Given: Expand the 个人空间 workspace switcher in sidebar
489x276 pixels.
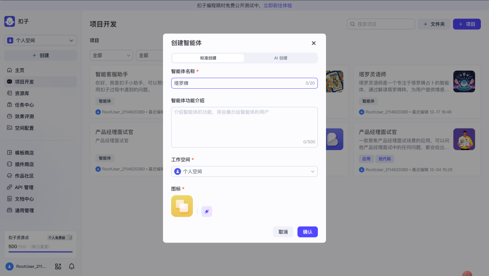Looking at the screenshot, I should (x=41, y=41).
